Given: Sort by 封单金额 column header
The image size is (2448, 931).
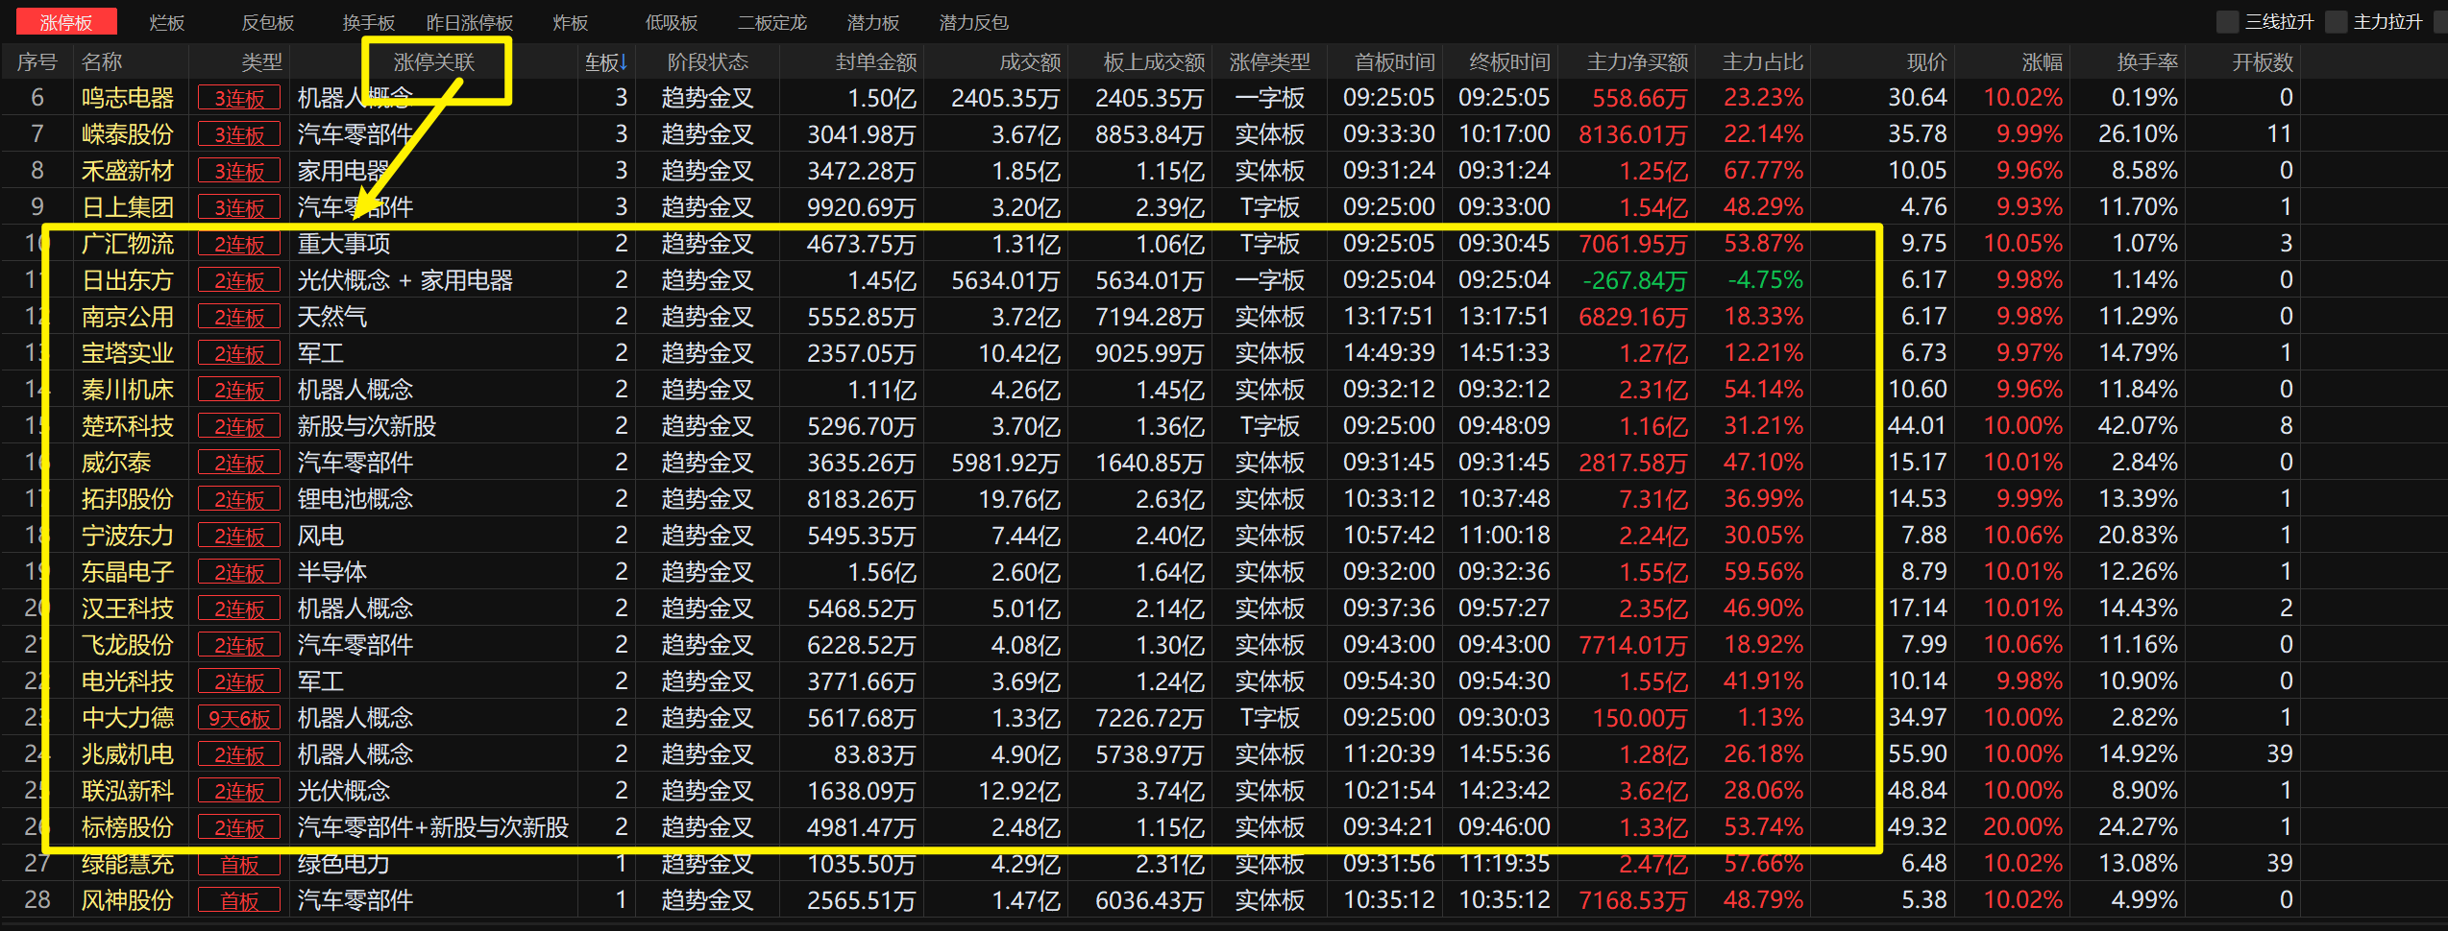Looking at the screenshot, I should pos(876,62).
